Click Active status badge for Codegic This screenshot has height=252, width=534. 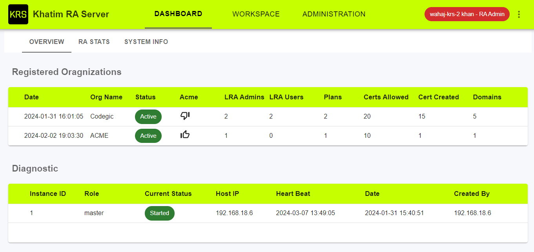pos(148,117)
